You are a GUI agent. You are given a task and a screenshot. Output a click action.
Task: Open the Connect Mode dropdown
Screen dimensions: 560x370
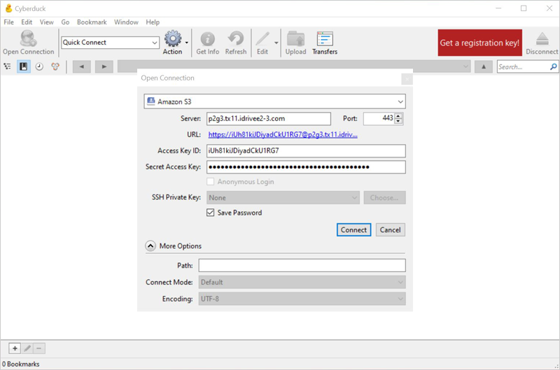click(x=302, y=283)
